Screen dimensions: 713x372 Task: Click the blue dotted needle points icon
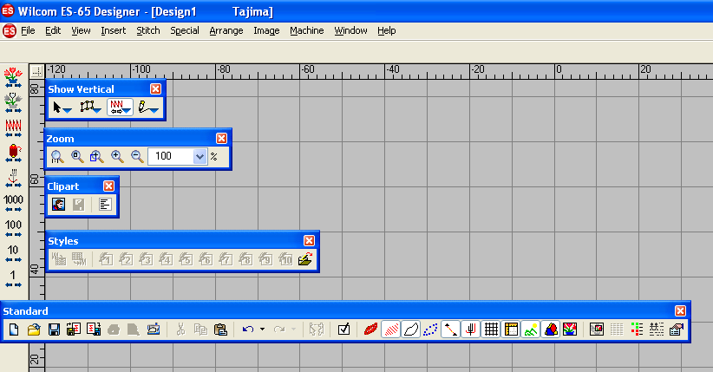[x=430, y=330]
